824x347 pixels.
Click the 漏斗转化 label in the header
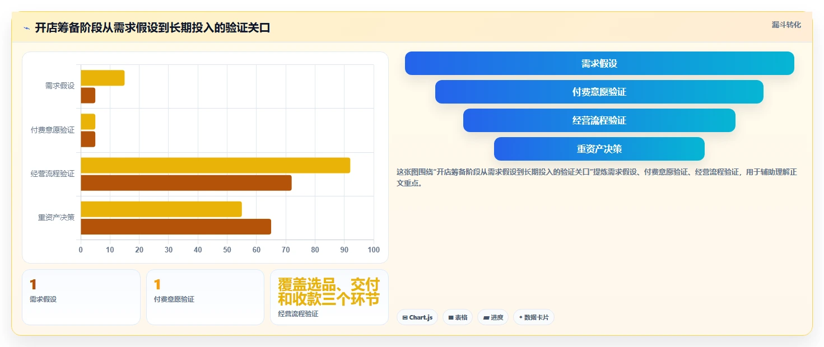[786, 25]
